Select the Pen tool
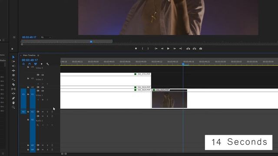 tap(13, 98)
